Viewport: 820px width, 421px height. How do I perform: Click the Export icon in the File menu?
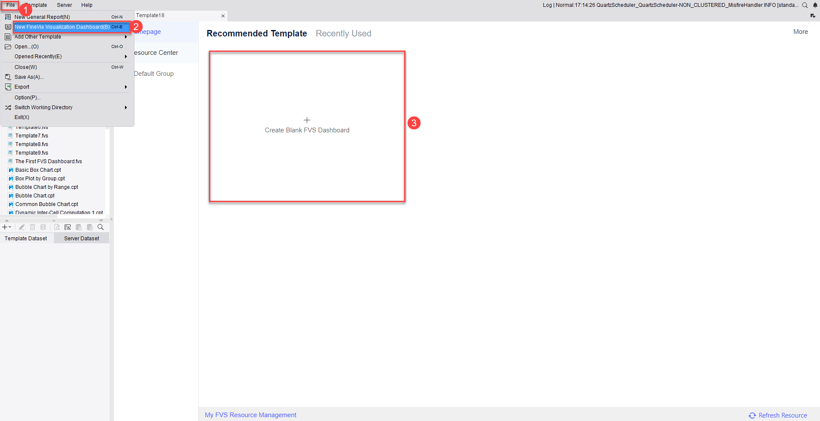coord(8,87)
